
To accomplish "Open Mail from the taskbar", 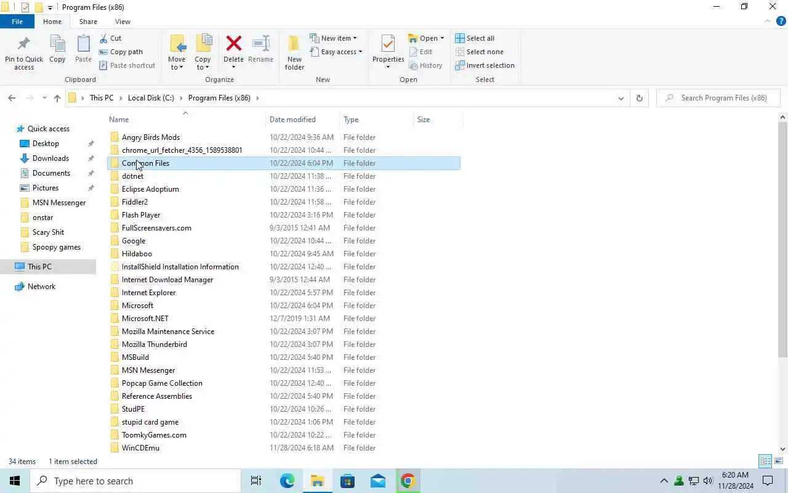I will (x=378, y=481).
